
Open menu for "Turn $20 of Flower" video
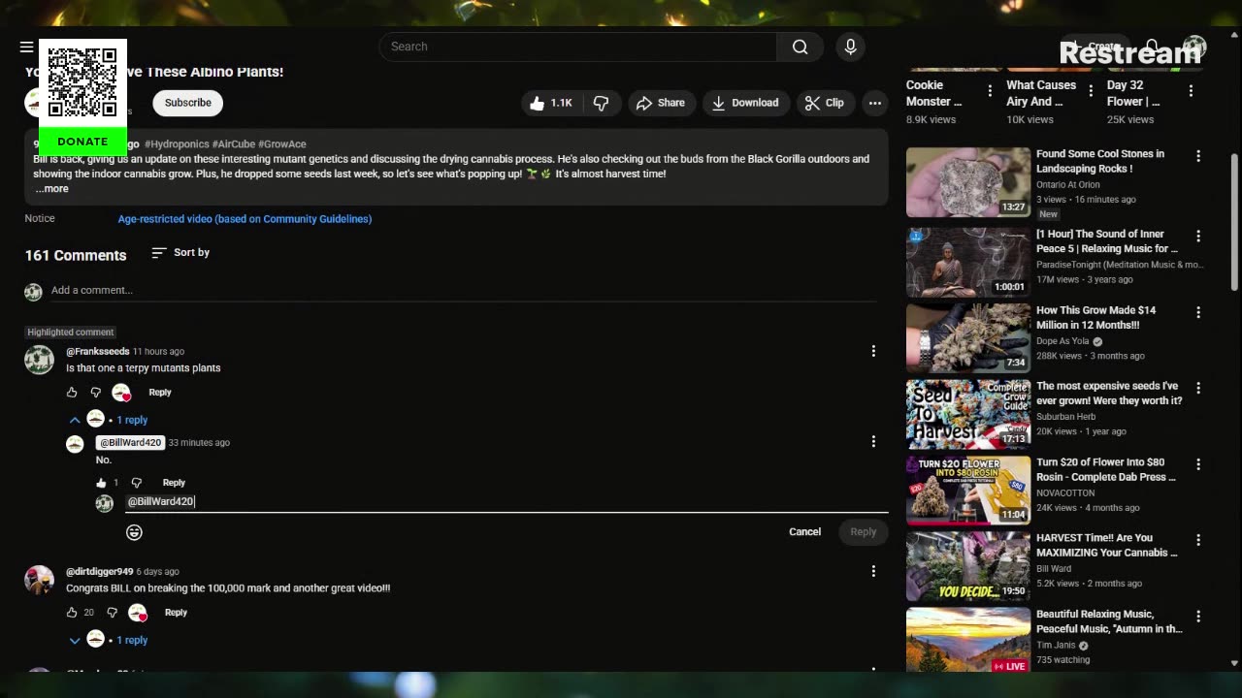coord(1198,464)
